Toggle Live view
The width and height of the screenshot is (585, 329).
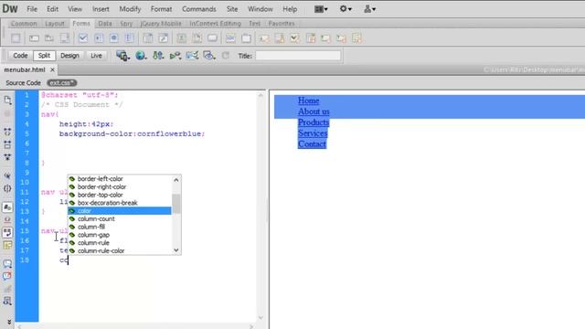tap(96, 56)
